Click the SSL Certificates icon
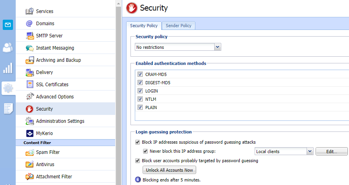 pyautogui.click(x=30, y=85)
